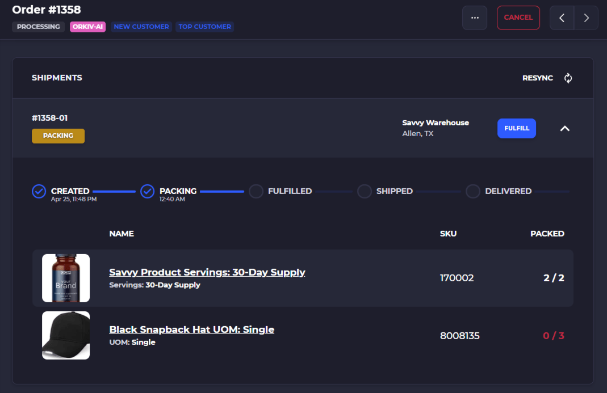Screen dimensions: 607x393
Task: Cancel order #1358
Action: pyautogui.click(x=518, y=18)
